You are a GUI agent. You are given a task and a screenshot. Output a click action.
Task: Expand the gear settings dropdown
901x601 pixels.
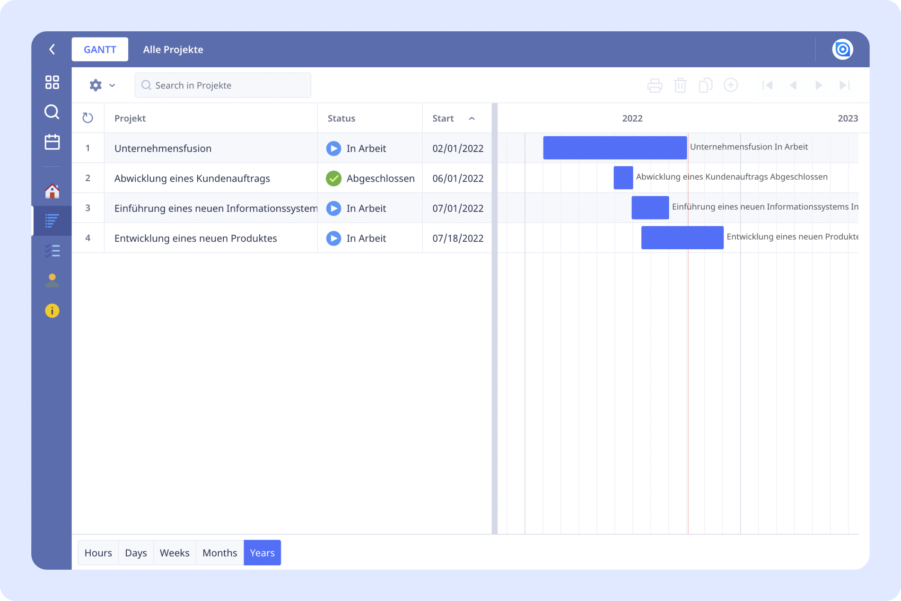point(102,85)
